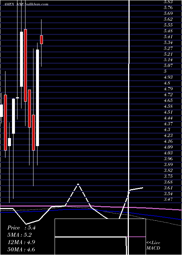Screen dimensions: 182x255
Task: Click the 3.61 price axis label
Action: tap(168, 188)
